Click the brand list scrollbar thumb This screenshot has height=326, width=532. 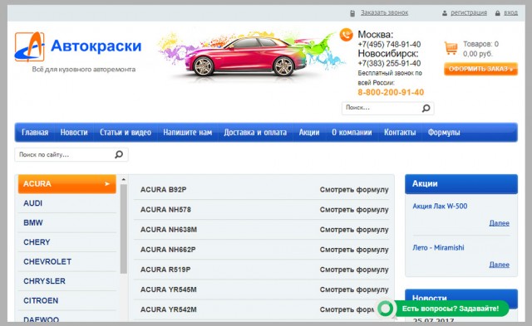[124, 229]
